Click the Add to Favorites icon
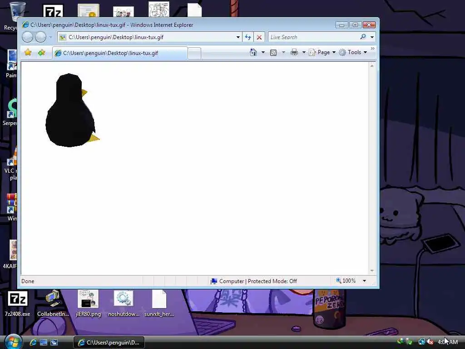The height and width of the screenshot is (349, 465). click(41, 53)
